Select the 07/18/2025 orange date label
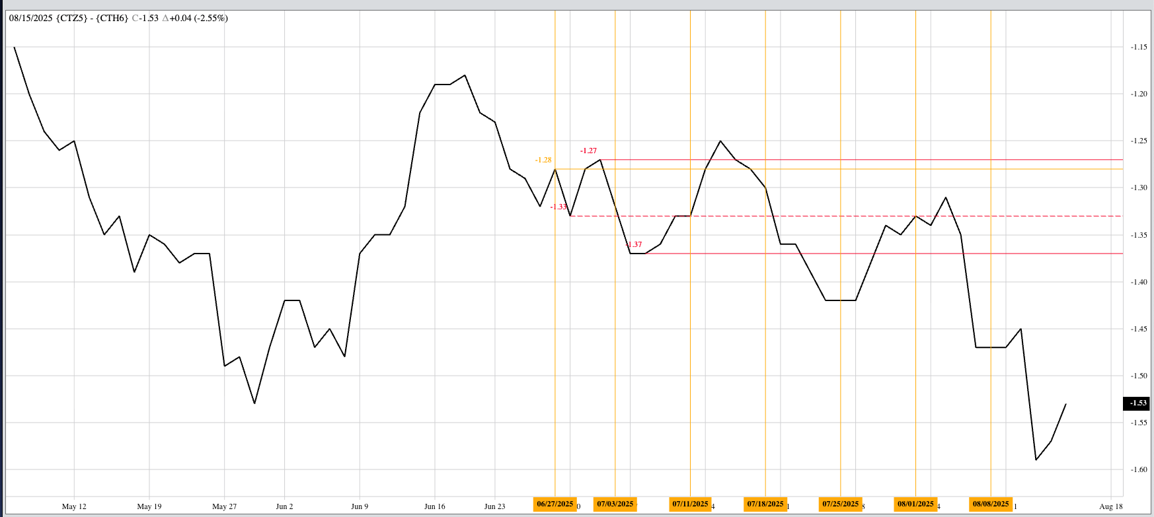 coord(765,504)
